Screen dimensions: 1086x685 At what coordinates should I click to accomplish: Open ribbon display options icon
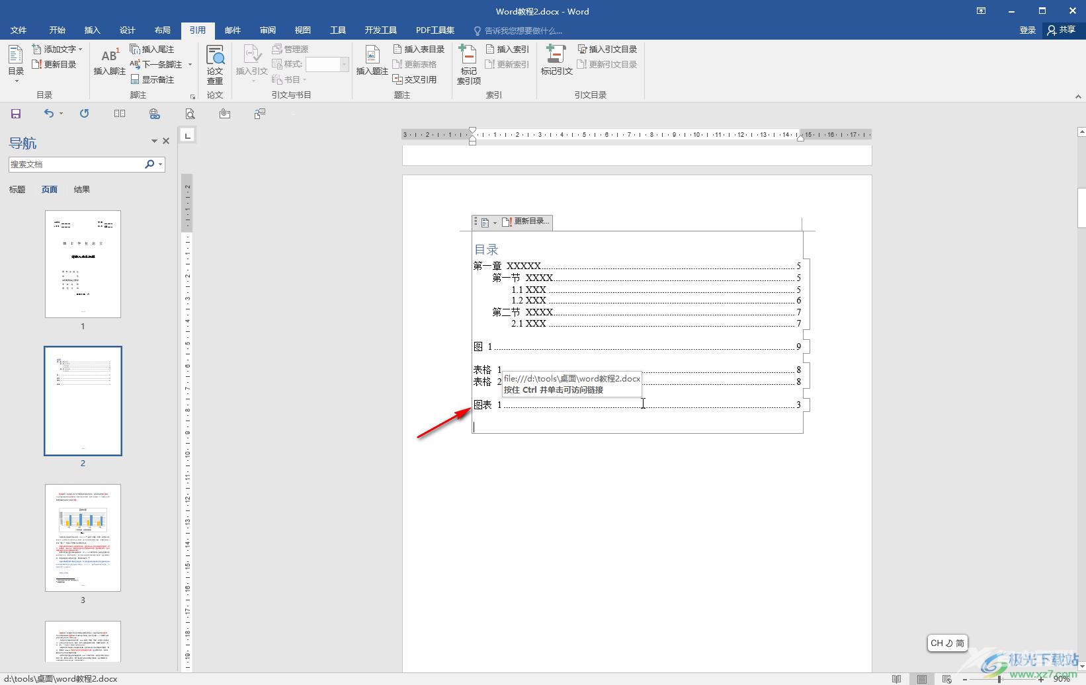coord(981,11)
